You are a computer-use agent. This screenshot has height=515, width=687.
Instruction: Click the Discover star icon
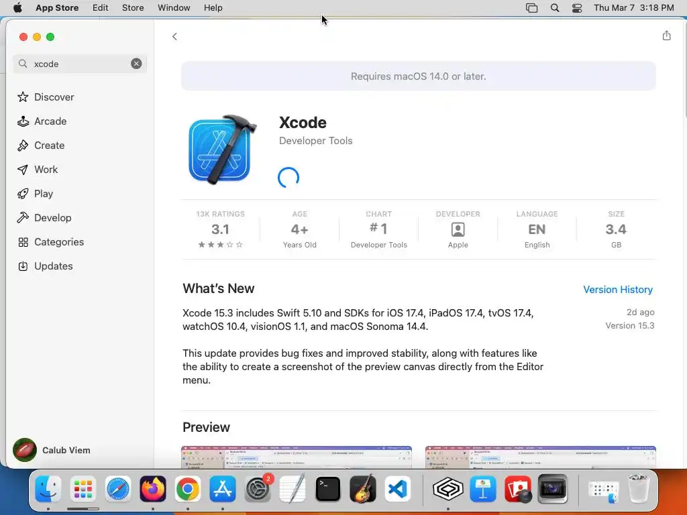23,97
